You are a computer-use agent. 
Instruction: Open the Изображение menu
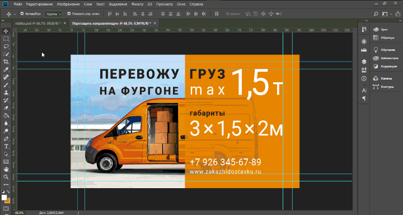tap(69, 4)
